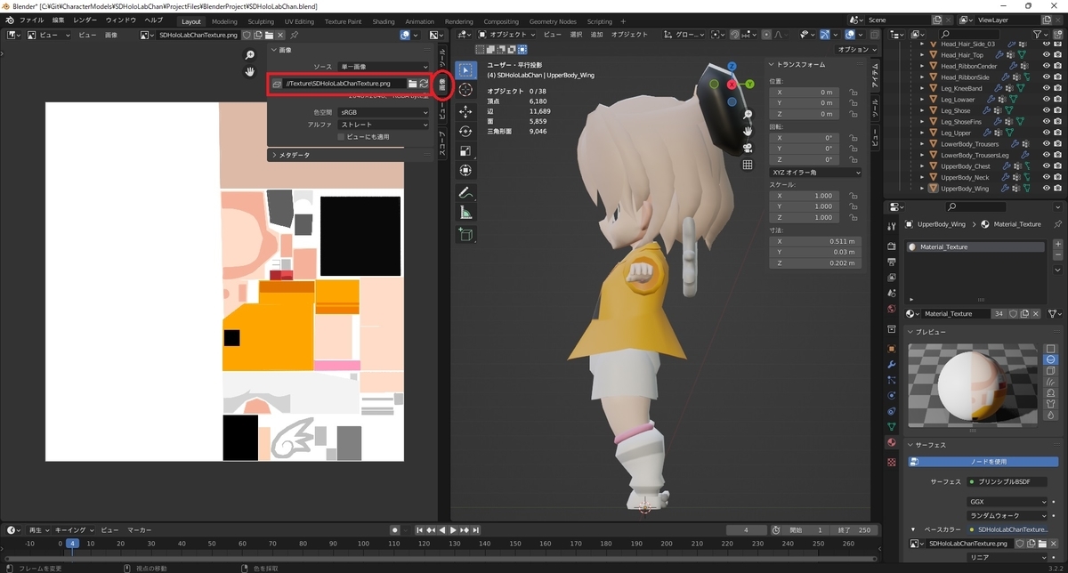Switch to the UV Editing workspace tab
The width and height of the screenshot is (1068, 573).
click(299, 21)
